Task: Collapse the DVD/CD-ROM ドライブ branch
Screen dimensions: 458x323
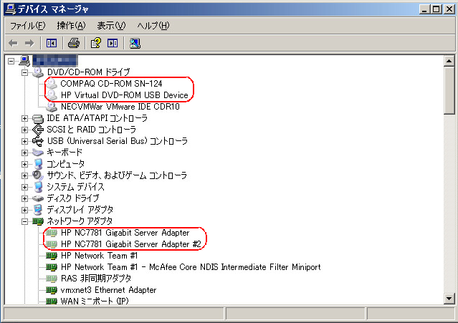Action: point(24,72)
